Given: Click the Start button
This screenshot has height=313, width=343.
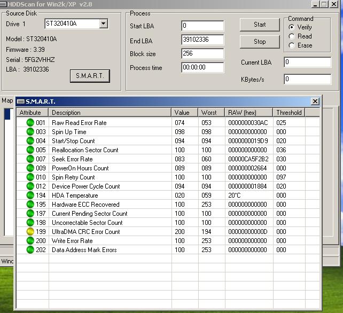Looking at the screenshot, I should [260, 25].
